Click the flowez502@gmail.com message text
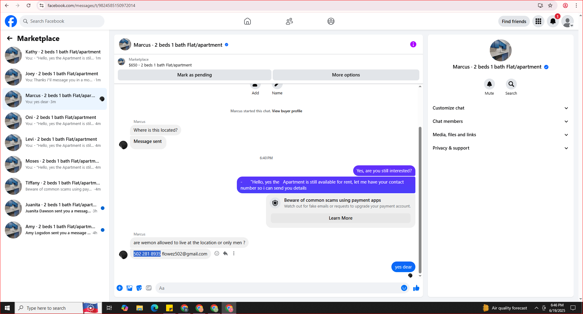The height and width of the screenshot is (314, 583). tap(185, 254)
